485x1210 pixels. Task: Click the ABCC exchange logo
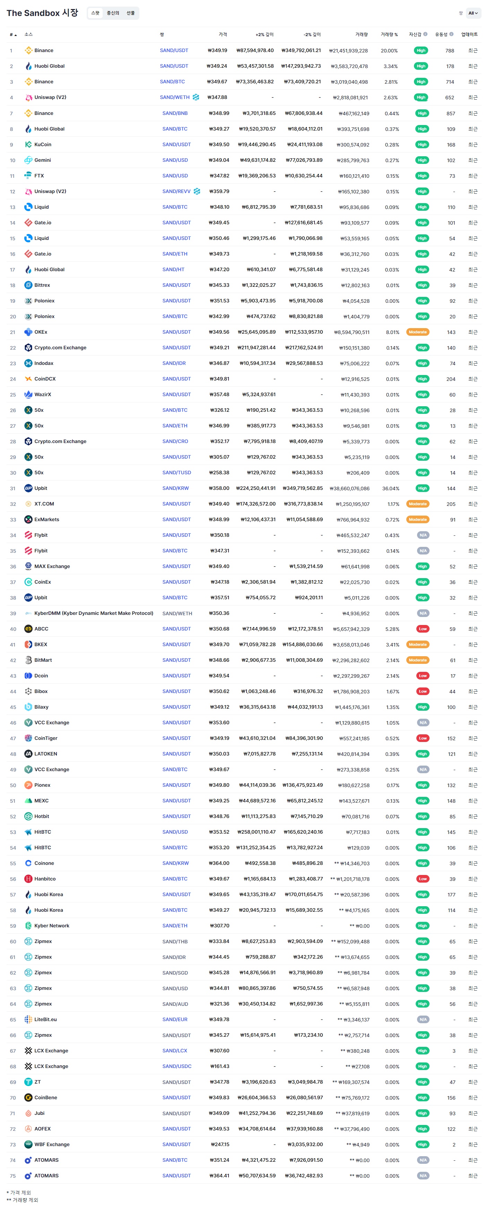click(28, 629)
